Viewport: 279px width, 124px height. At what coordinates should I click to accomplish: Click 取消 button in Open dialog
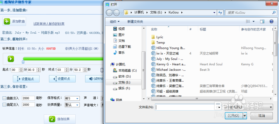coord(262,116)
